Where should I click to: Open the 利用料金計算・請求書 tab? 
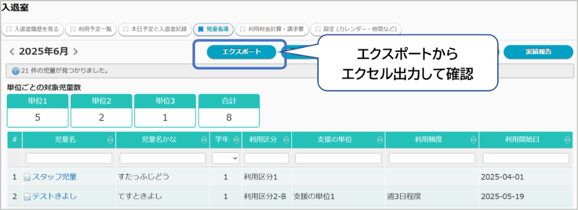click(x=272, y=29)
